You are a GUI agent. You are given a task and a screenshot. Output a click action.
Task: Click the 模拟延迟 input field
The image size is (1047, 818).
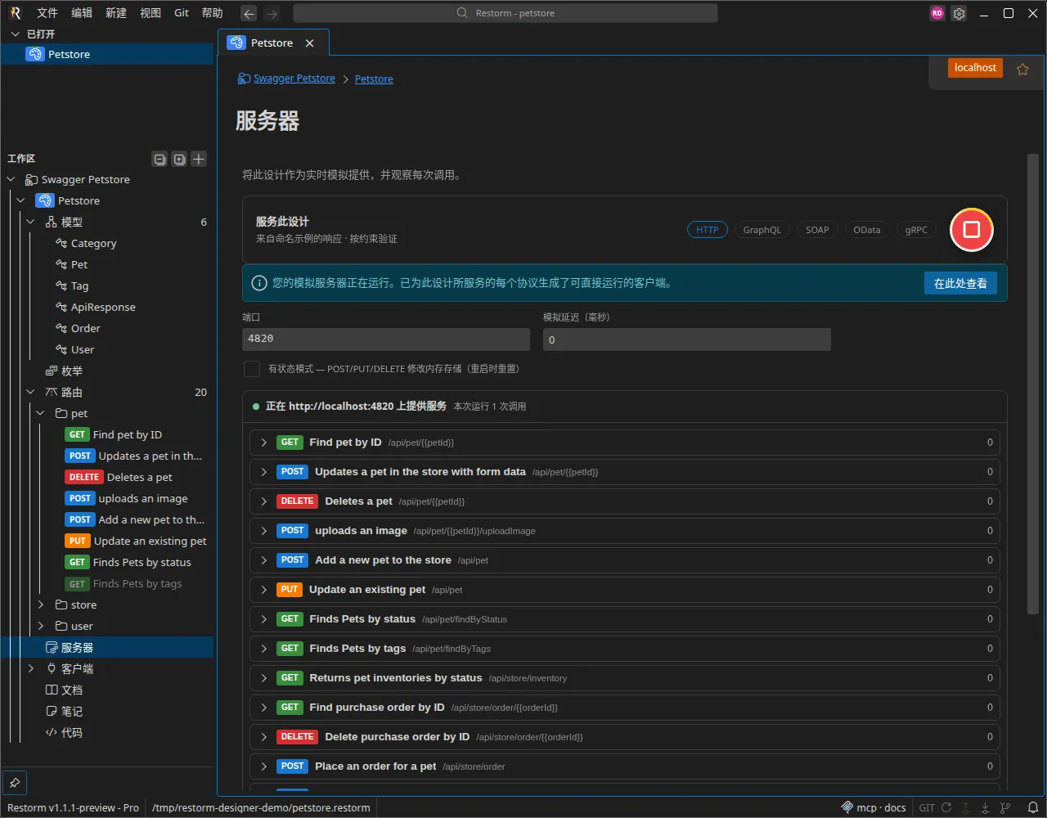click(687, 339)
